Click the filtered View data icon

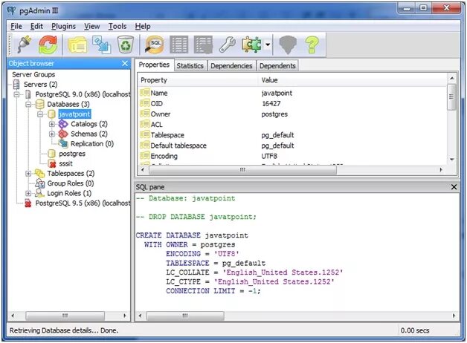click(x=203, y=45)
